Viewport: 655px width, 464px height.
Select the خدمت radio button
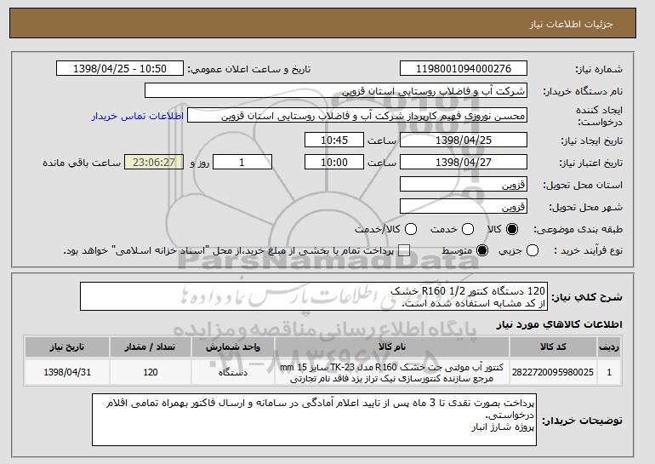[x=468, y=229]
